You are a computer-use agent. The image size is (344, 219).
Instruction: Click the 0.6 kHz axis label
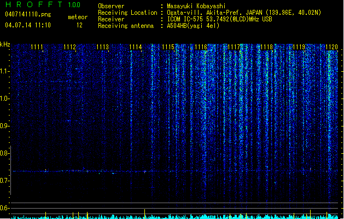pyautogui.click(x=5, y=208)
